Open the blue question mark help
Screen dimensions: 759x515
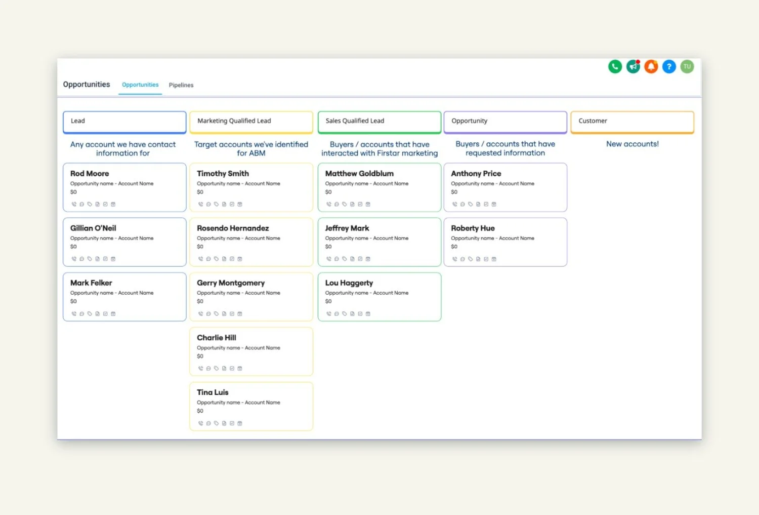(669, 66)
